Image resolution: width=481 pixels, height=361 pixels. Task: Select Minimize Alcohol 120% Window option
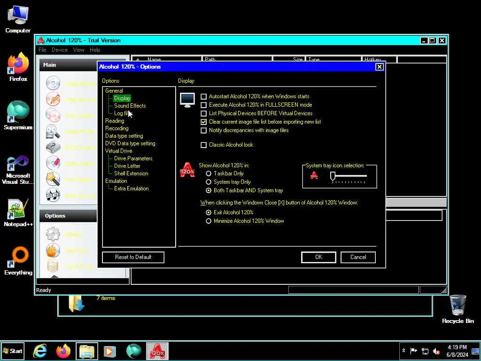tap(209, 221)
